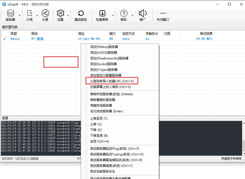Viewport: 245px width, 179px height.
Task: Open the 设置 (Settings) gear icon
Action: tap(60, 14)
